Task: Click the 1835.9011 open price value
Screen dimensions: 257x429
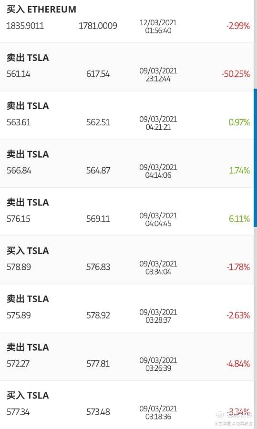Action: pos(25,26)
